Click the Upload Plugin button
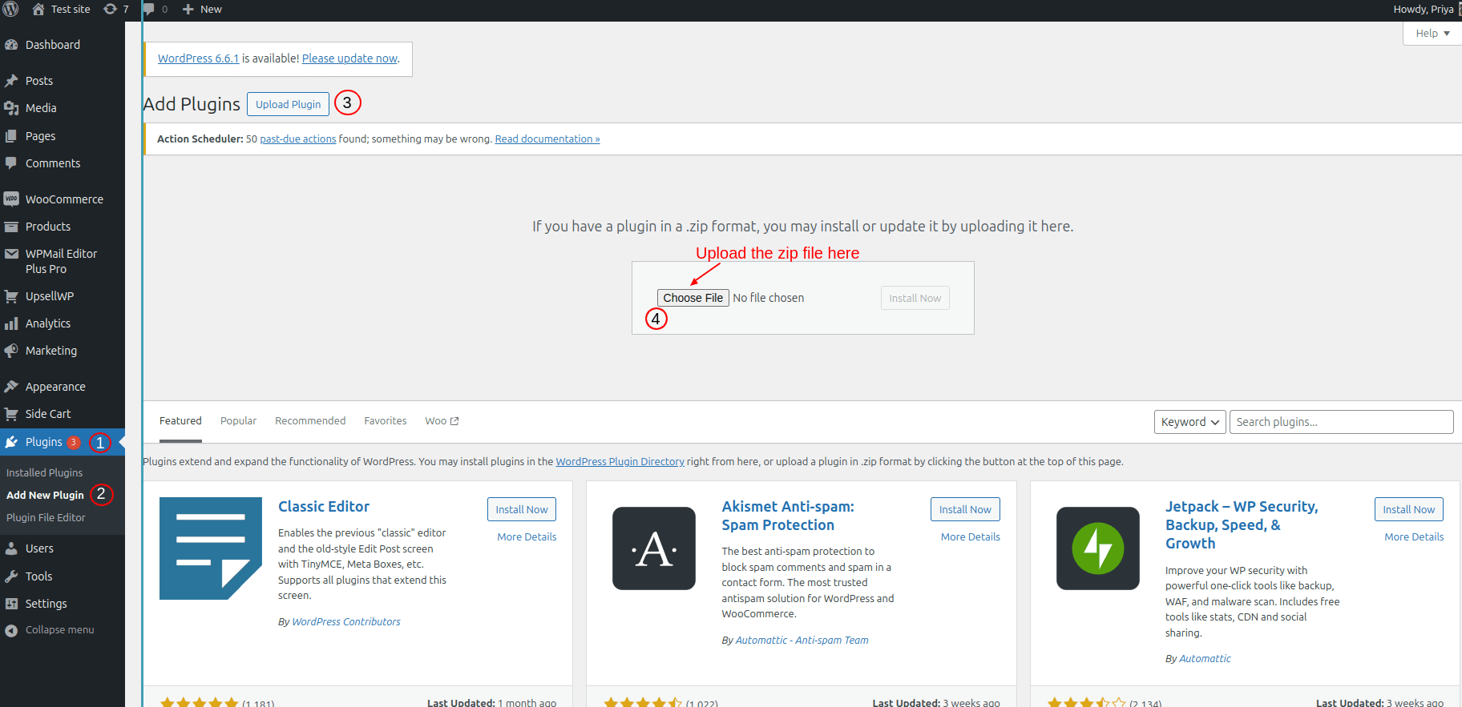Viewport: 1462px width, 707px height. (288, 104)
